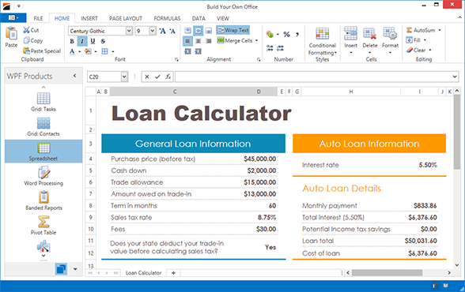Open the font size 9 dropdown
The width and height of the screenshot is (465, 292).
(153, 31)
